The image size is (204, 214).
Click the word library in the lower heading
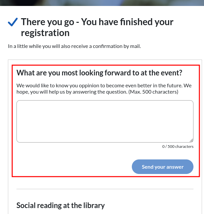(x=93, y=205)
